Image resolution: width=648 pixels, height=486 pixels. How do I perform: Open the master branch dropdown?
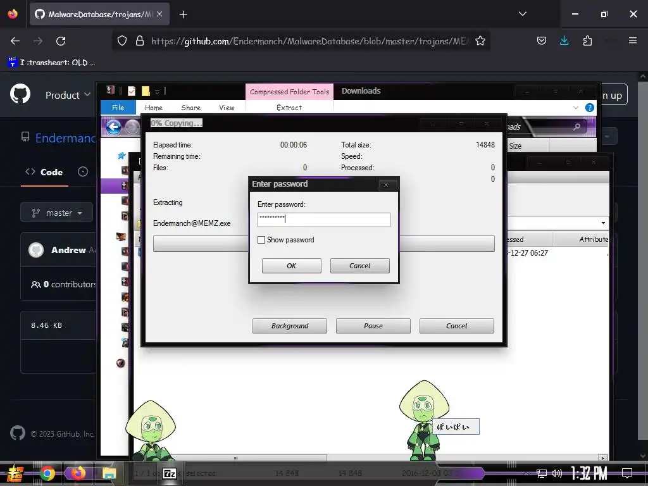click(x=57, y=213)
